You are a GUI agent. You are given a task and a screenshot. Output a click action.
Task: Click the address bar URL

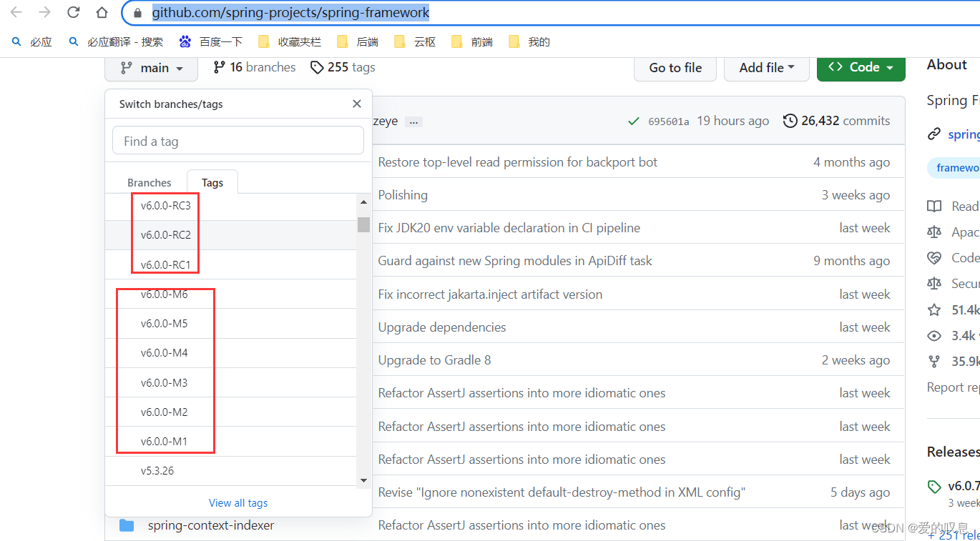[291, 12]
